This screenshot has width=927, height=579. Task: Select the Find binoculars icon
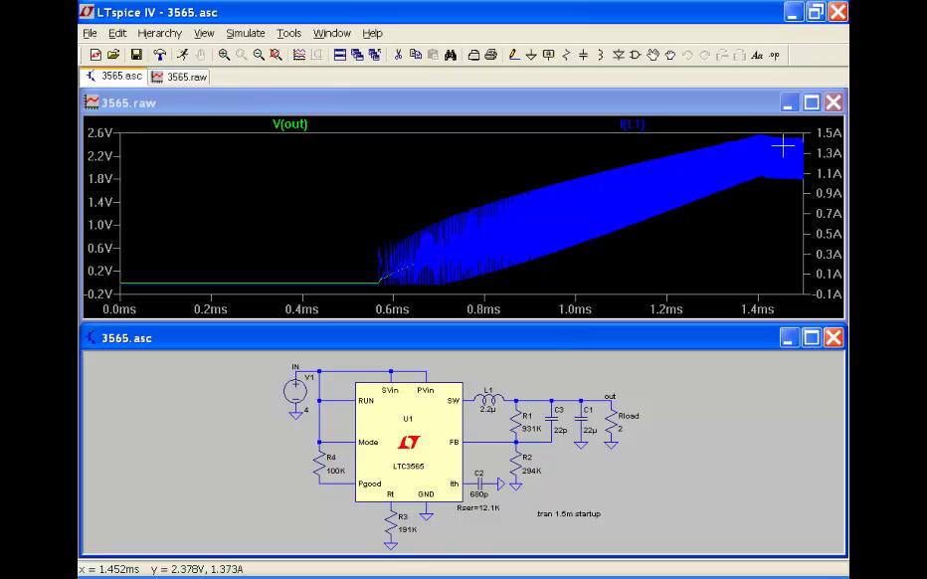(451, 56)
